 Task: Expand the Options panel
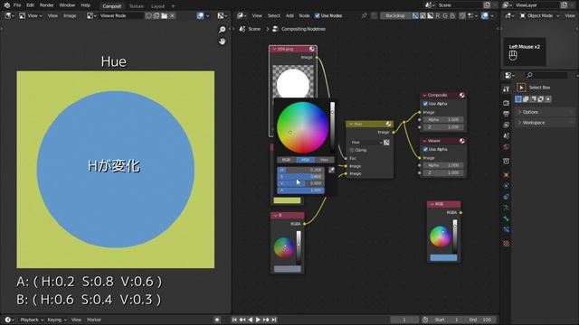tap(546, 112)
